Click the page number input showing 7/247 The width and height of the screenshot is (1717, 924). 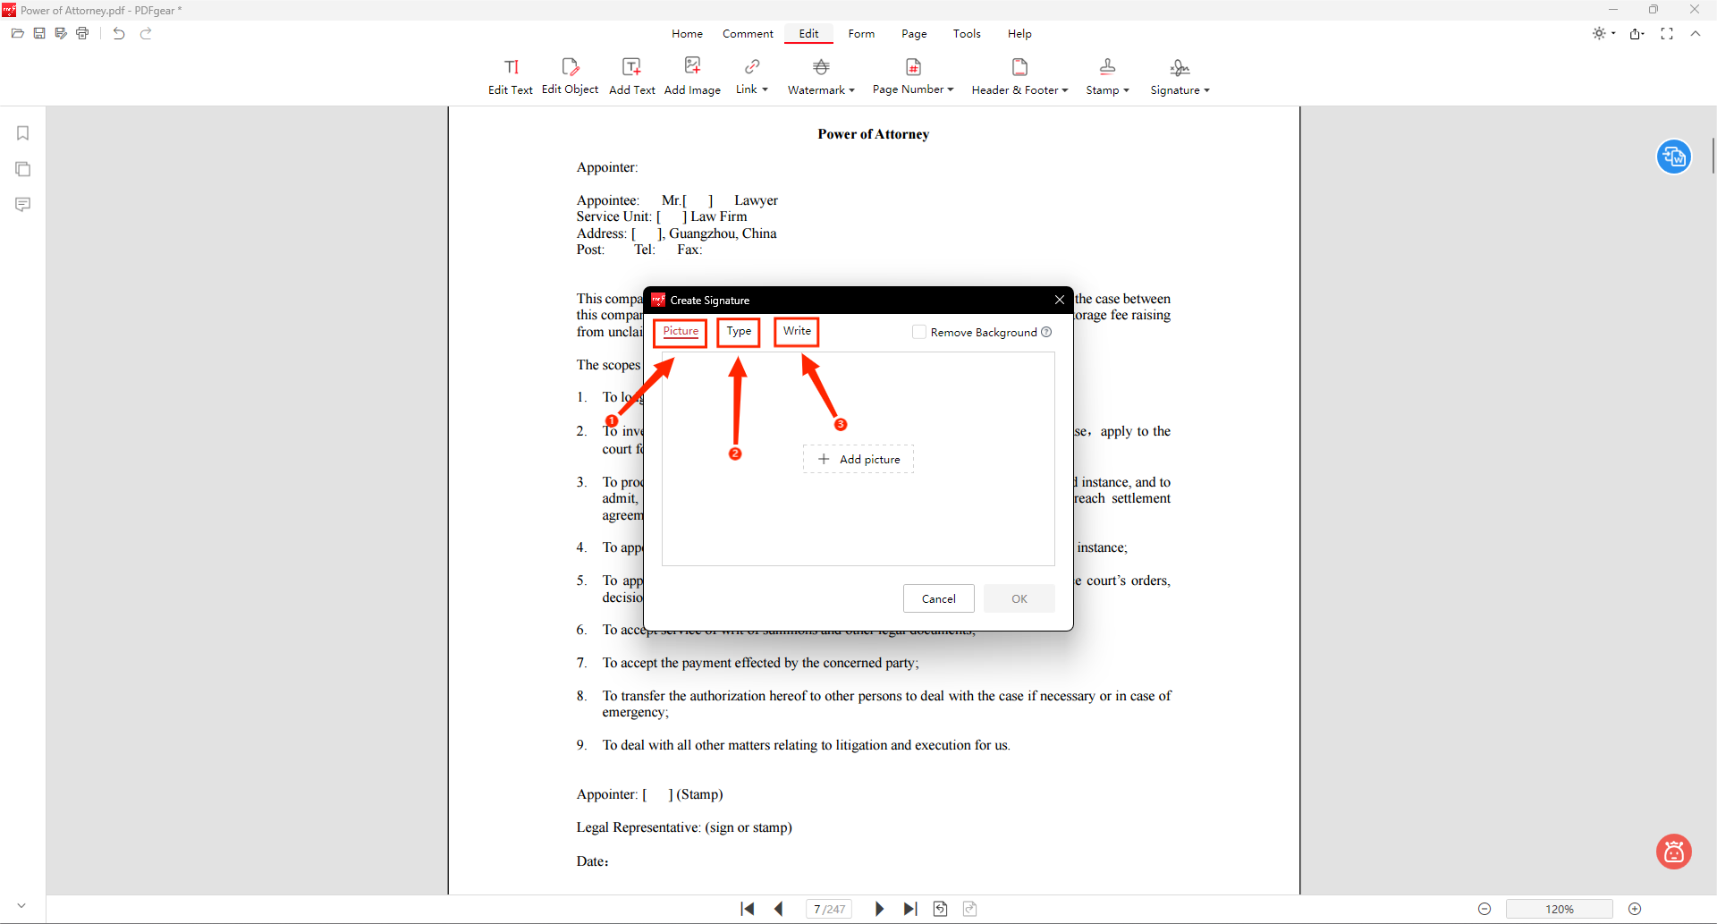pos(828,909)
